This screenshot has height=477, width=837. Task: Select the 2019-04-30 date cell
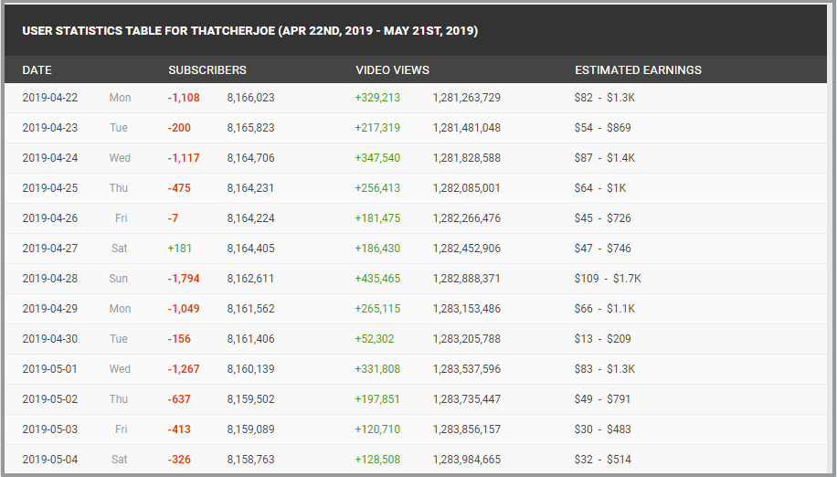click(x=49, y=339)
